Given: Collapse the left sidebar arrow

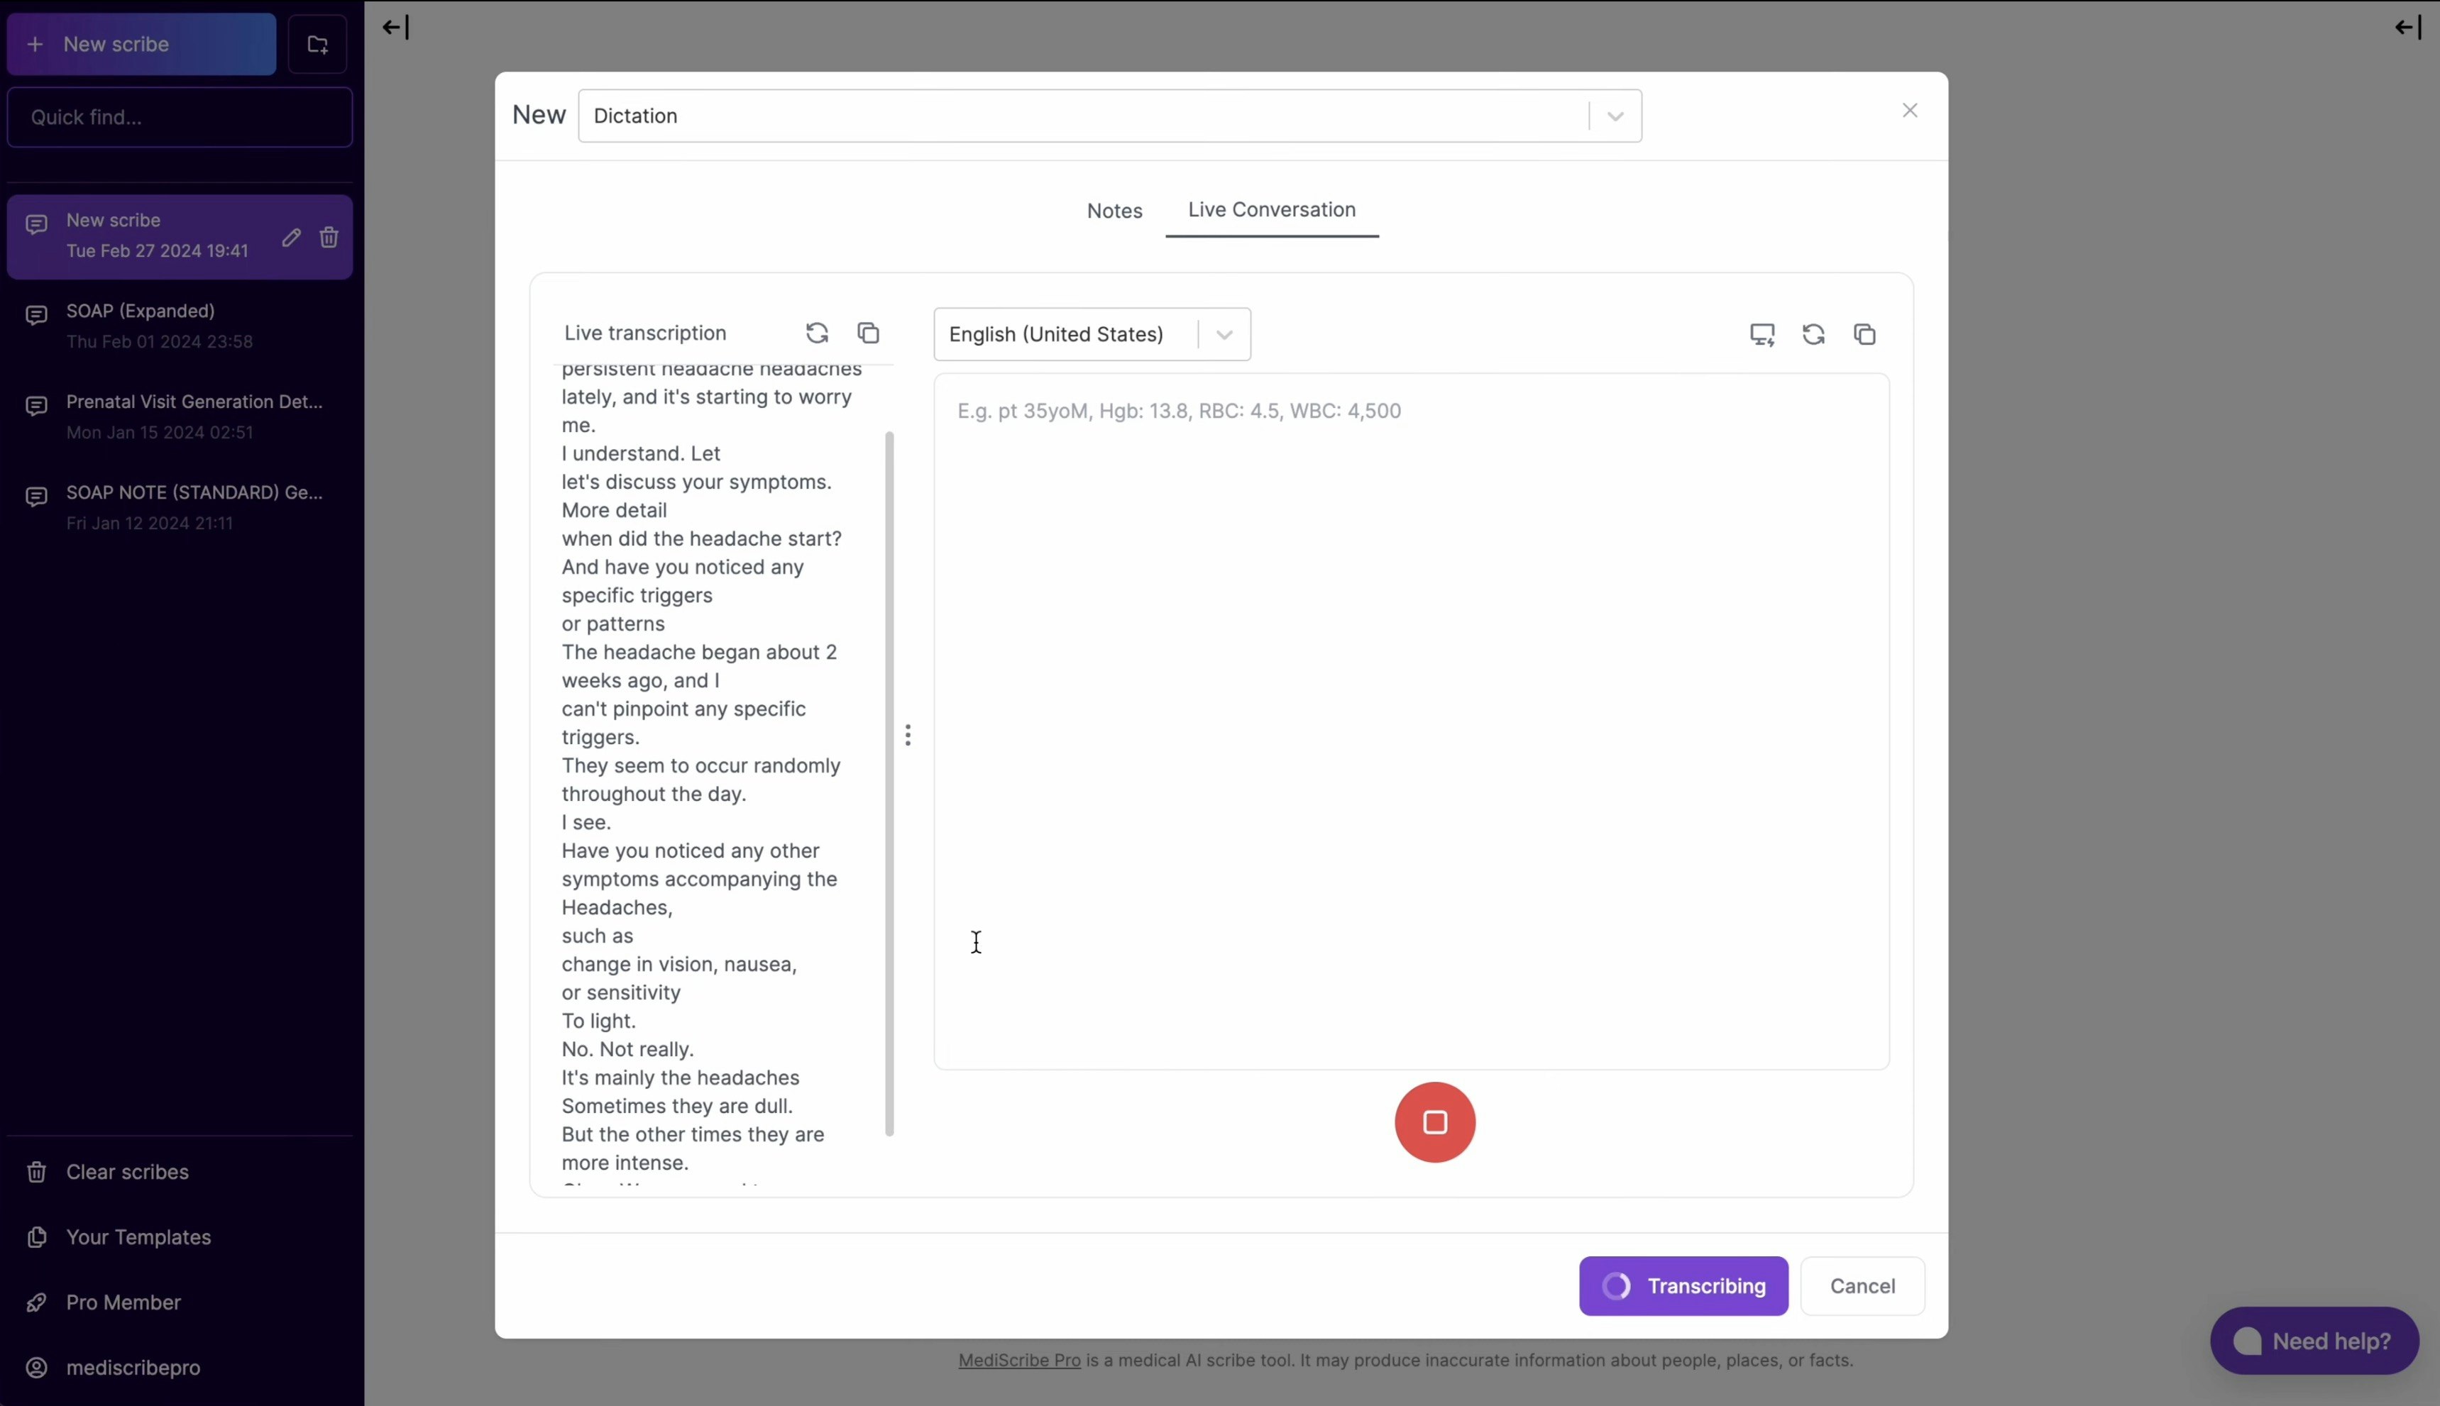Looking at the screenshot, I should [396, 27].
